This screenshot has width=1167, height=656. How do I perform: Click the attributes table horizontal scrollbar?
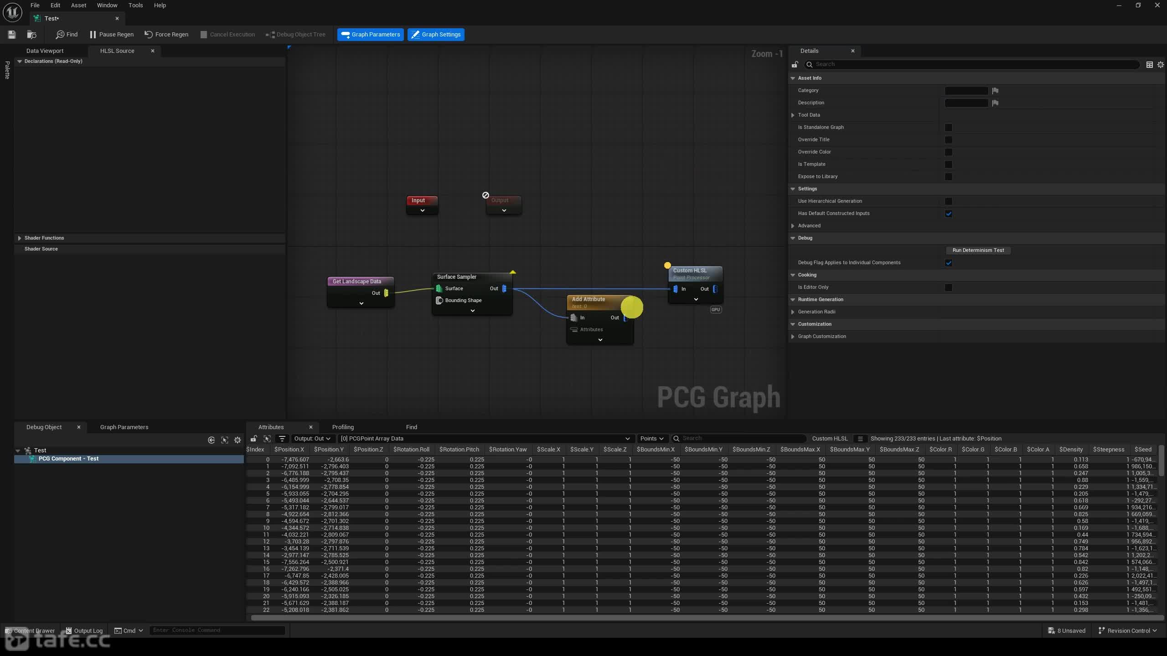pyautogui.click(x=706, y=618)
